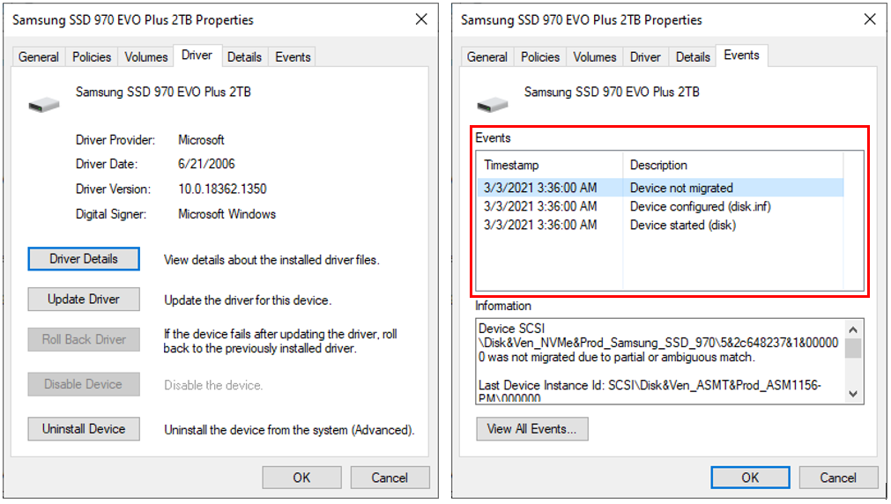This screenshot has height=504, width=891.
Task: Click timestamp of 'Device configured' event
Action: click(540, 206)
